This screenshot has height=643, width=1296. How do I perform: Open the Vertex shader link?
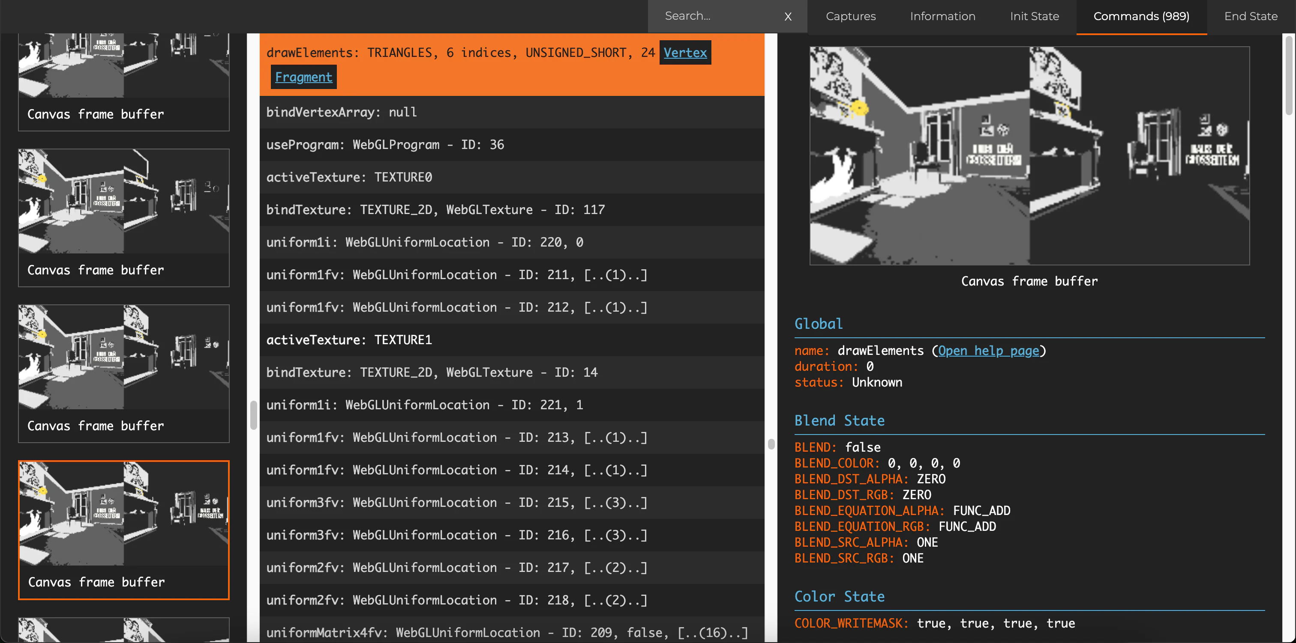(685, 52)
